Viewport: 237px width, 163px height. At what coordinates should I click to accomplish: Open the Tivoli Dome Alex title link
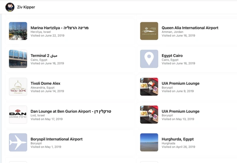[45, 83]
